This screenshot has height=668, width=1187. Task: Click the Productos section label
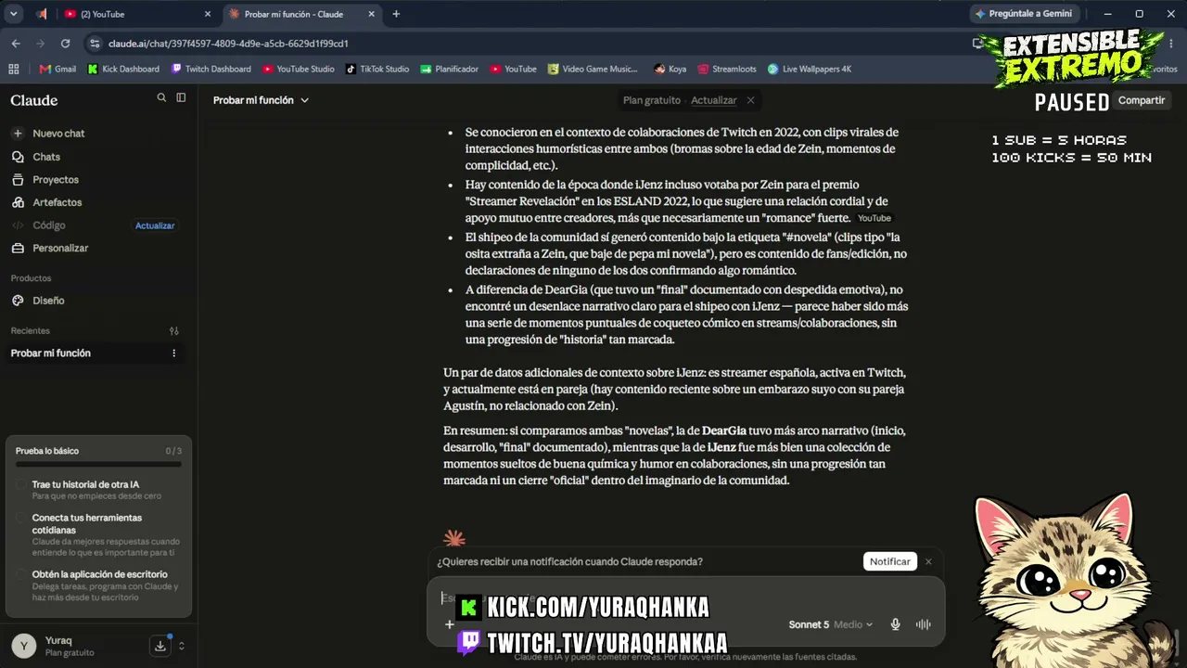point(31,278)
